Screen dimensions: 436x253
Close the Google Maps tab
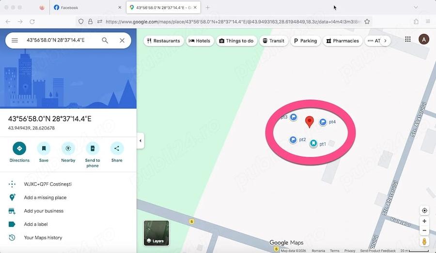[195, 8]
